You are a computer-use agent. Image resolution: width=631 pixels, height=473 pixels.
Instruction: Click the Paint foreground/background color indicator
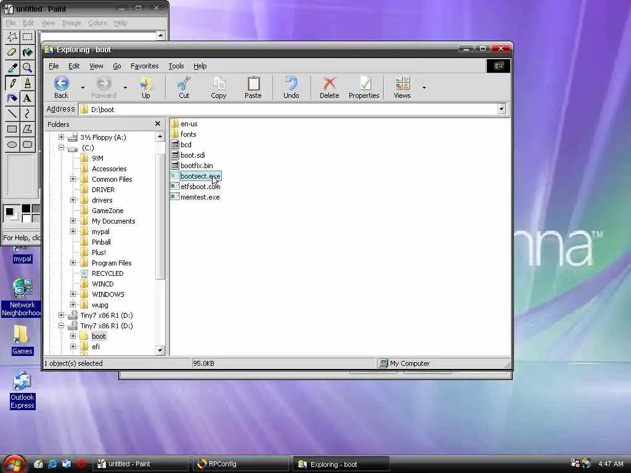[x=11, y=213]
